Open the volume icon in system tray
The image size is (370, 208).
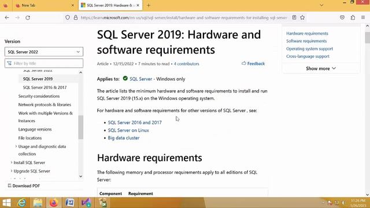(343, 203)
